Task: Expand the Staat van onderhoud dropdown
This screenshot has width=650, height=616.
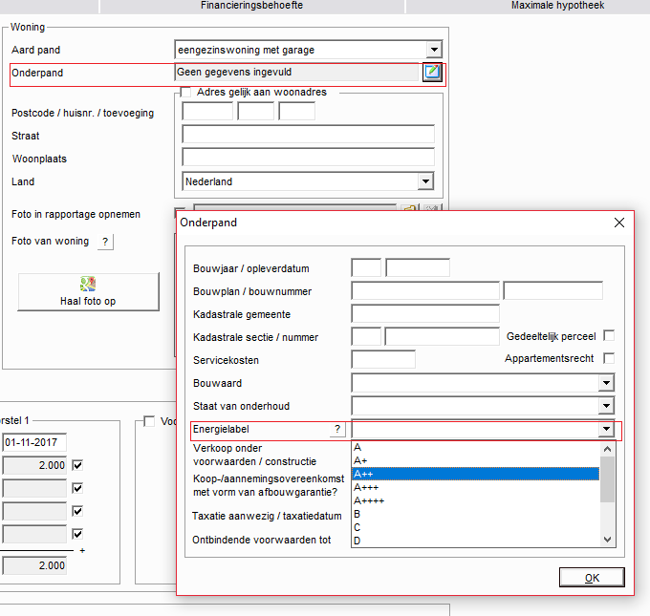Action: click(606, 406)
